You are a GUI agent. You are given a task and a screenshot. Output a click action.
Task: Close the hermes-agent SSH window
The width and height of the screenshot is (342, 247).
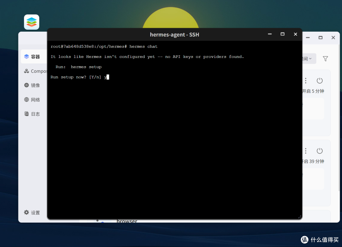(x=295, y=34)
